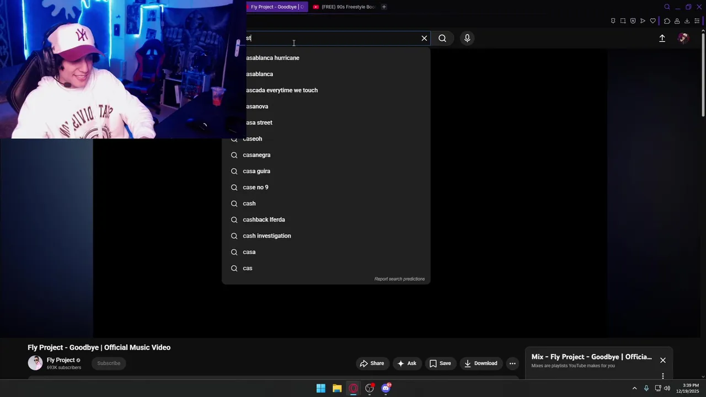Select suggestion 'casablanca hurricane'
The height and width of the screenshot is (397, 706).
click(326, 58)
